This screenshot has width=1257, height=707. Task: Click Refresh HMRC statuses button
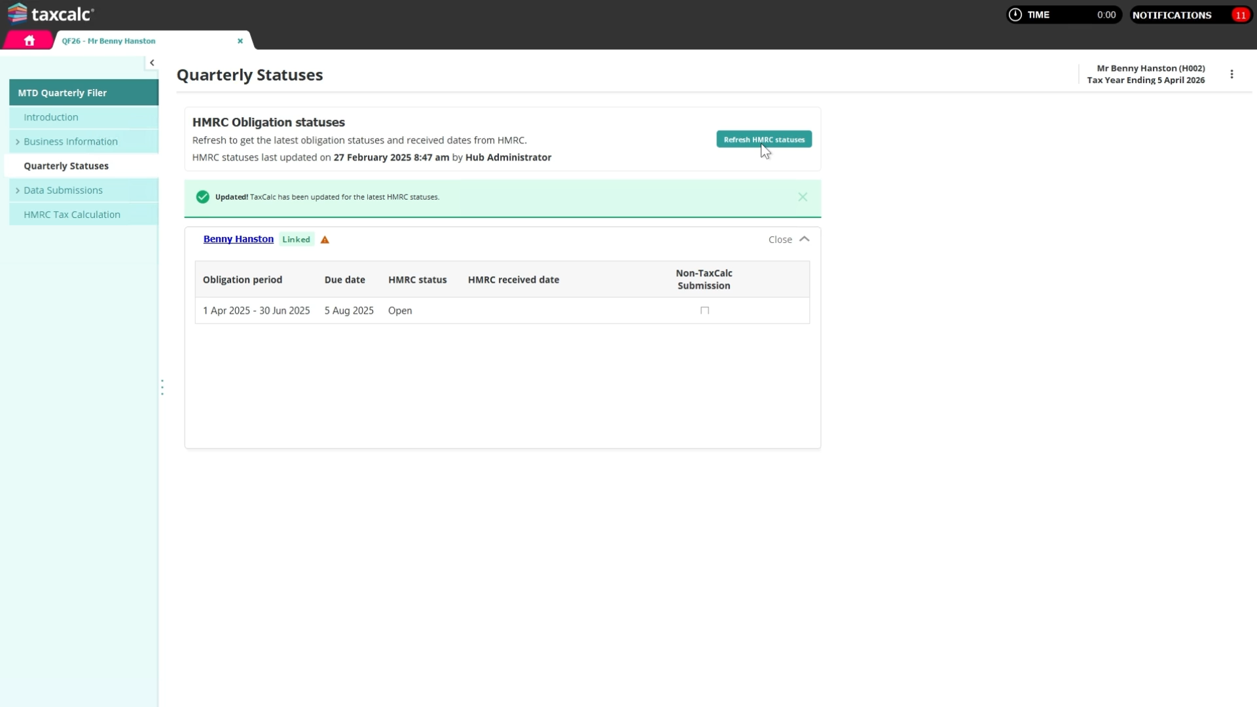pos(764,139)
